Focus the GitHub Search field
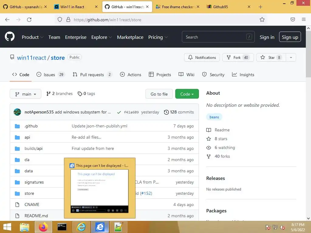311x233 pixels. [218, 37]
